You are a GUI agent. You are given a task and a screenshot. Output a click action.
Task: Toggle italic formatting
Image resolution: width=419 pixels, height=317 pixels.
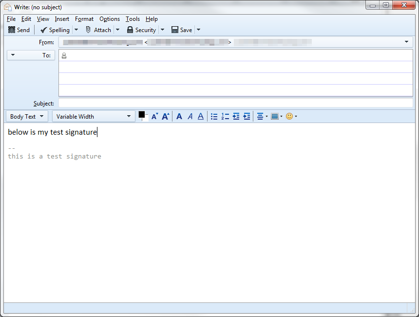190,117
